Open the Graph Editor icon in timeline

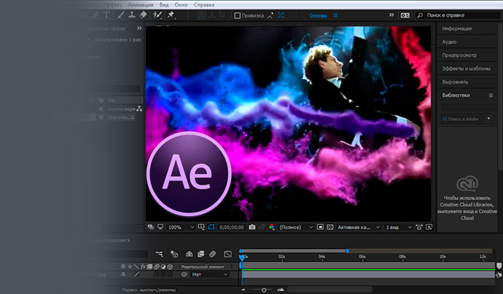tap(227, 254)
